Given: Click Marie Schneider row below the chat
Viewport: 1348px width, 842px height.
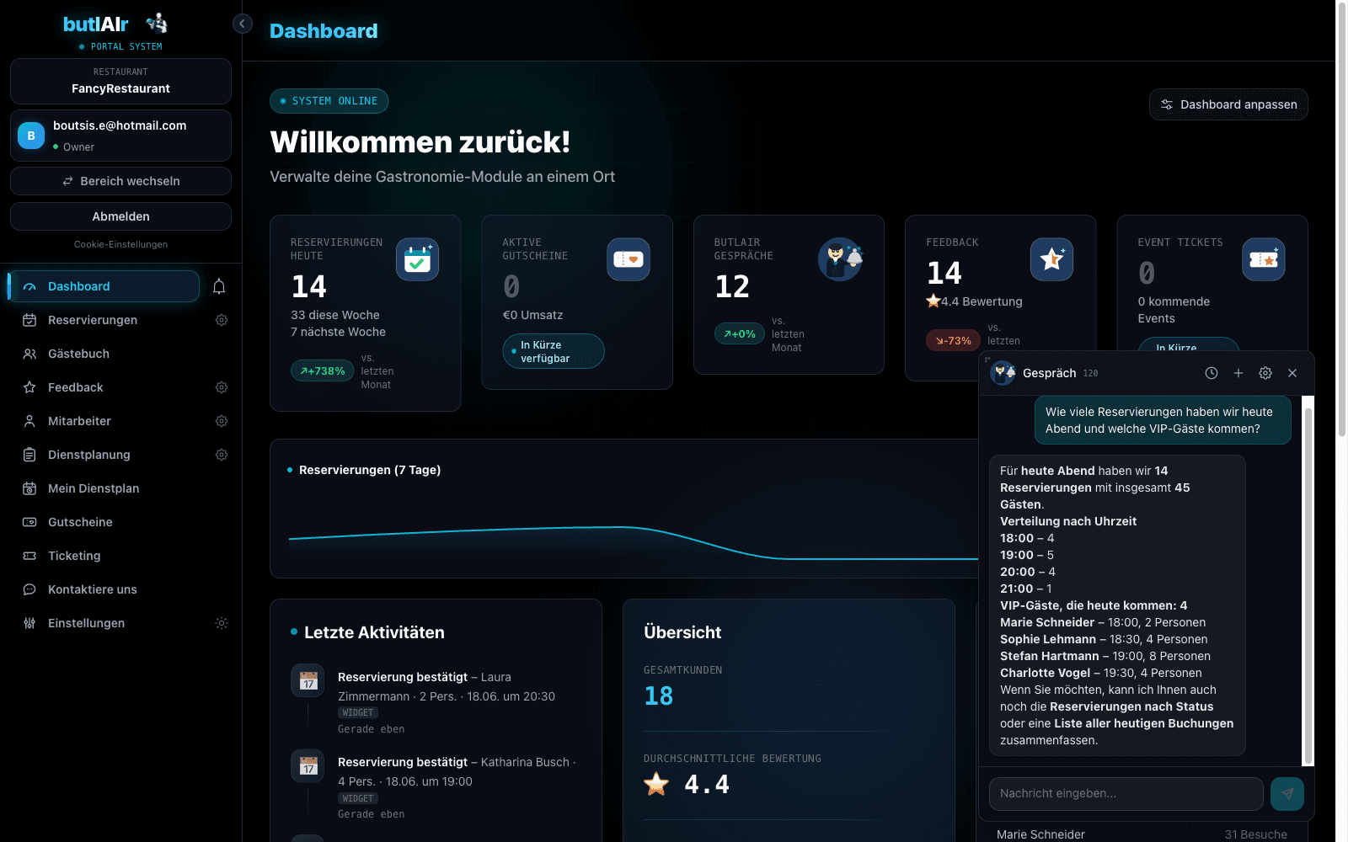Looking at the screenshot, I should pyautogui.click(x=1142, y=834).
